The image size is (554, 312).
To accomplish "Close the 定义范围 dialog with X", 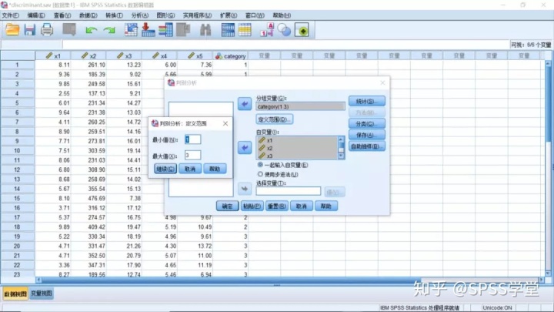I will coord(225,123).
